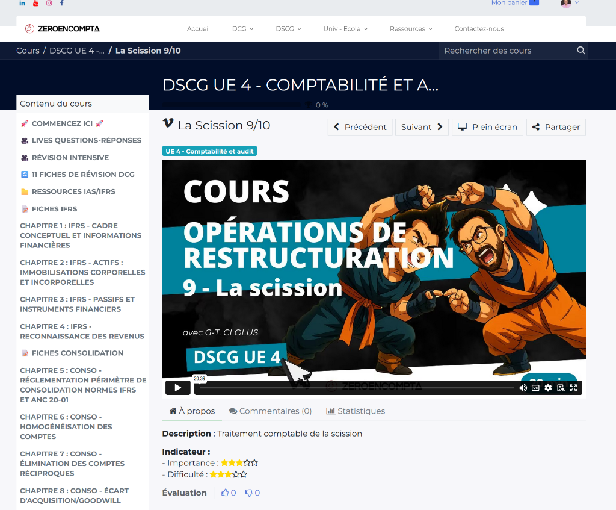Screen dimensions: 616x510
Task: Give a thumbs up in the Évaluation section
Action: (x=224, y=493)
